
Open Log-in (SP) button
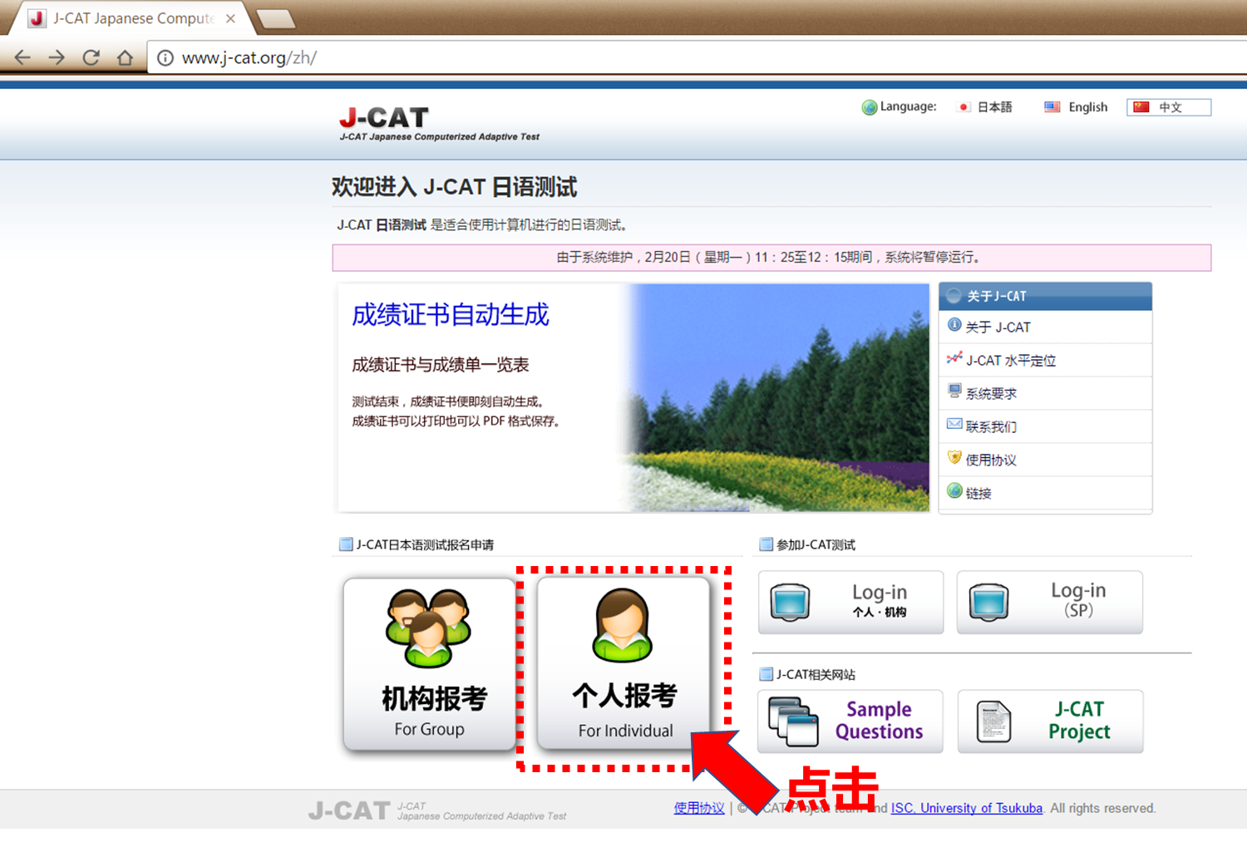pyautogui.click(x=1049, y=602)
